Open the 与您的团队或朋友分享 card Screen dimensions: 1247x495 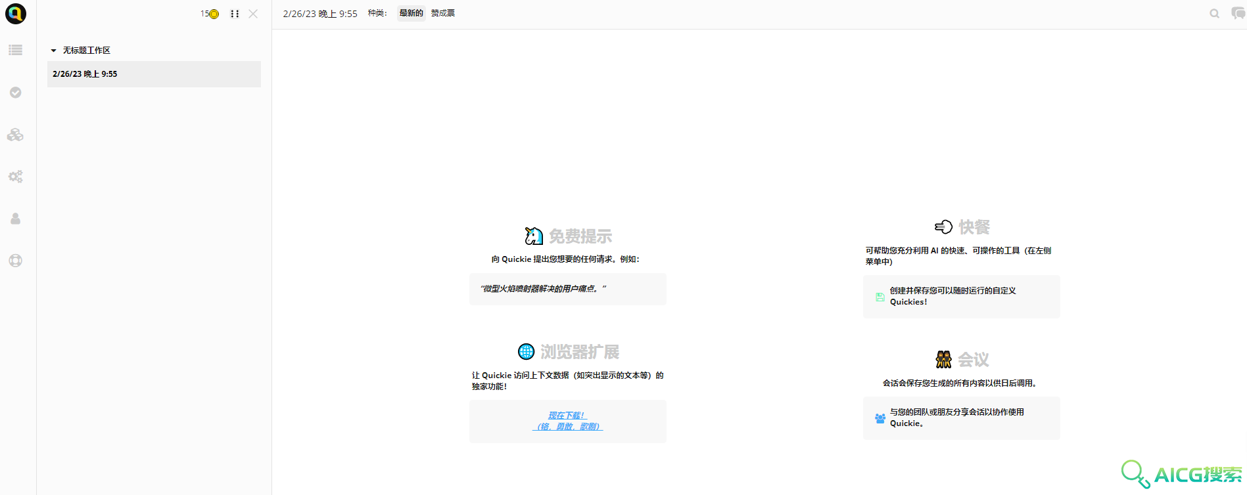click(x=962, y=418)
